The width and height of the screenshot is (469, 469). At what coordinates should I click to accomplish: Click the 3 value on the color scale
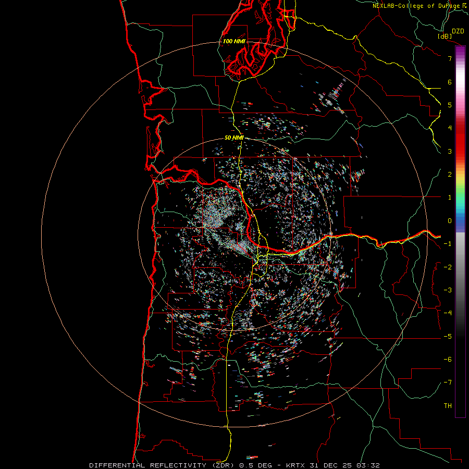pos(450,151)
